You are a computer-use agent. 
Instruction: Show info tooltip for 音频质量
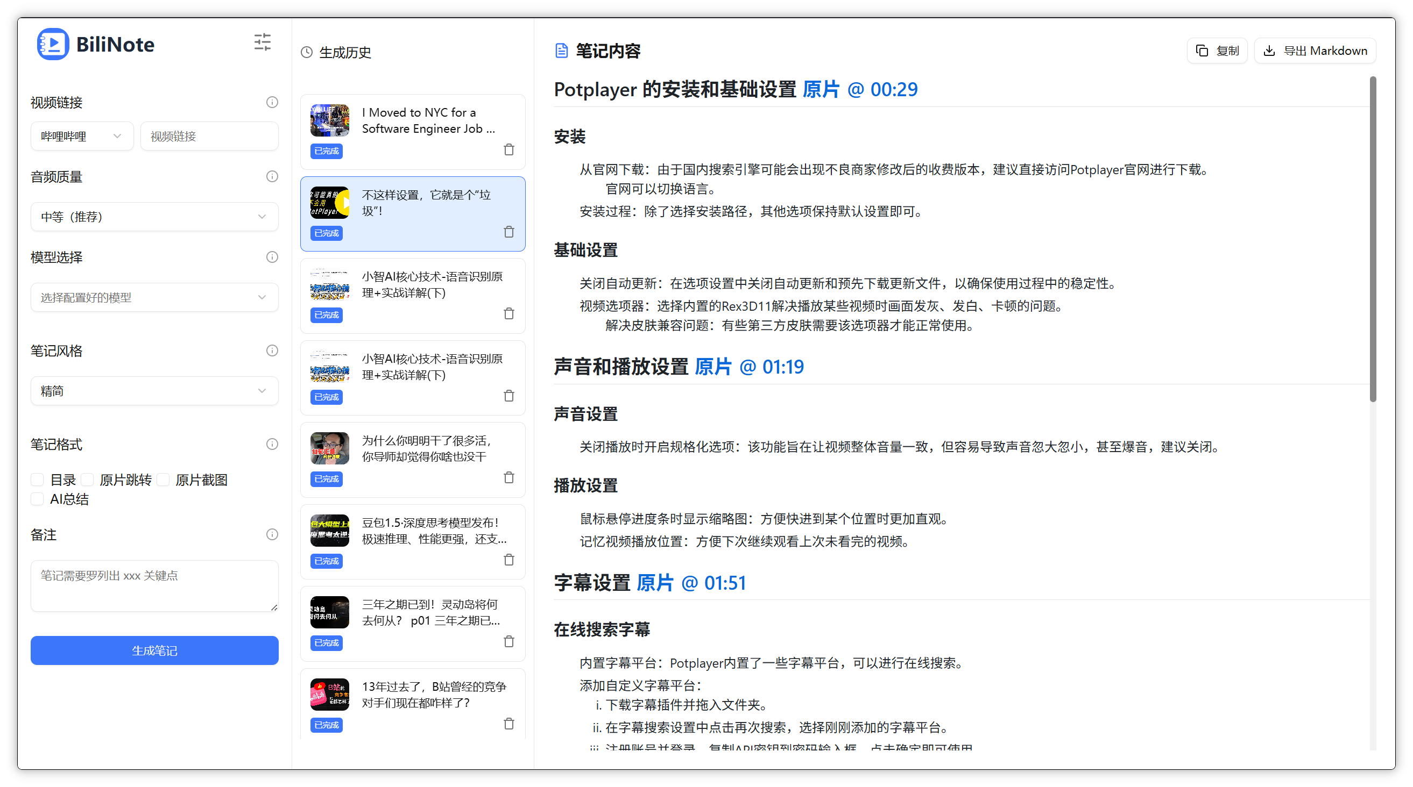click(272, 176)
